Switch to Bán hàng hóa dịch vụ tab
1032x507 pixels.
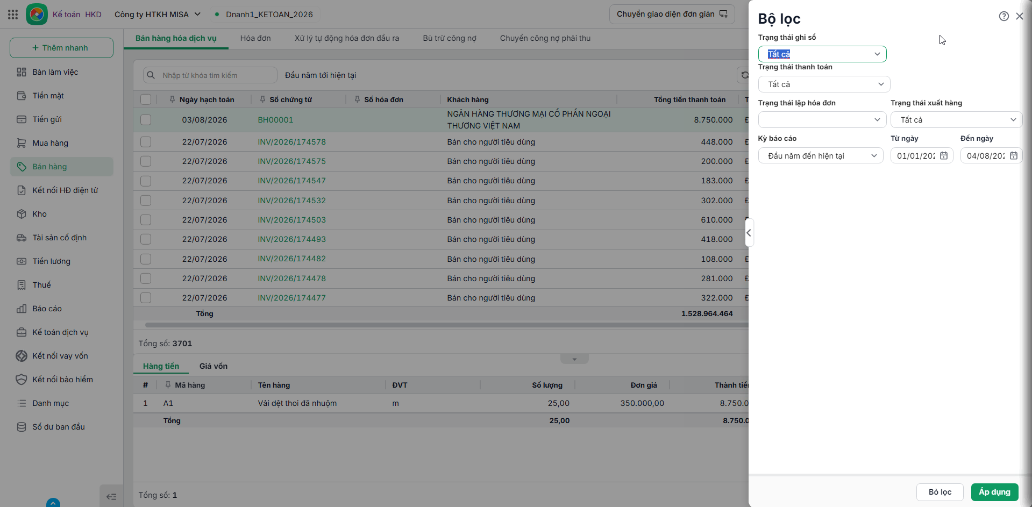click(x=176, y=38)
